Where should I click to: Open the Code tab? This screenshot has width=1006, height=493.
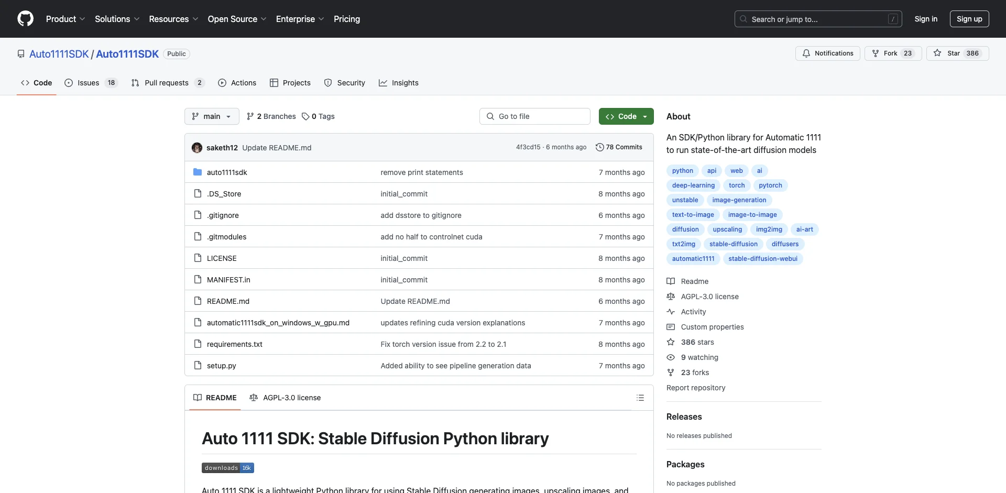point(37,83)
